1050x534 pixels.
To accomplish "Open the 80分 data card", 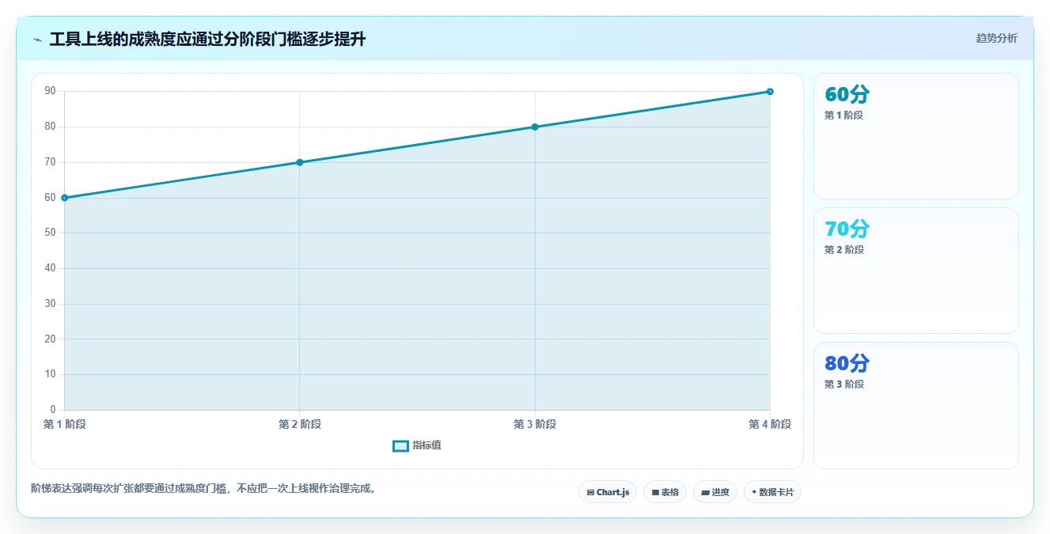I will point(916,405).
